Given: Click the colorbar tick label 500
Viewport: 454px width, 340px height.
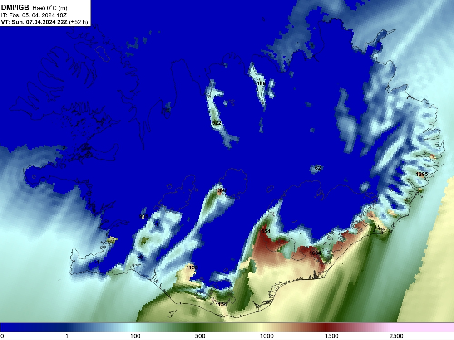Looking at the screenshot, I should point(200,336).
